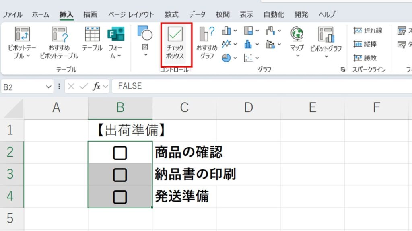The width and height of the screenshot is (412, 231).
Task: Insert Line sparkline (折れ線)
Action: coord(368,31)
